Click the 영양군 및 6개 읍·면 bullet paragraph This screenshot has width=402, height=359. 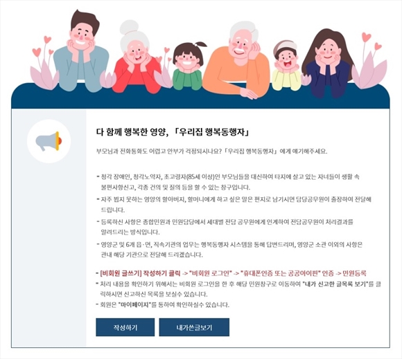(229, 250)
